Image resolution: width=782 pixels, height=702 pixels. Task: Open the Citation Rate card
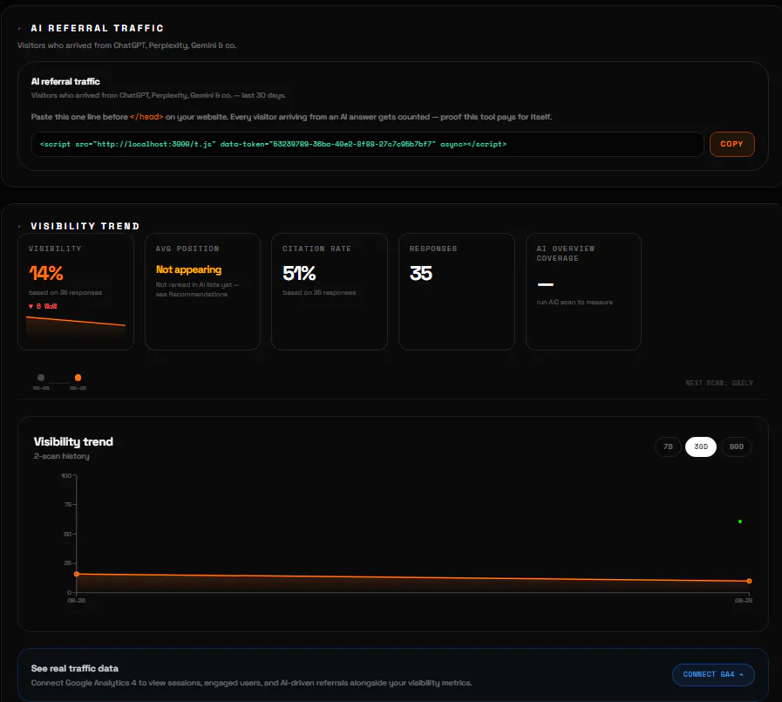(x=330, y=291)
